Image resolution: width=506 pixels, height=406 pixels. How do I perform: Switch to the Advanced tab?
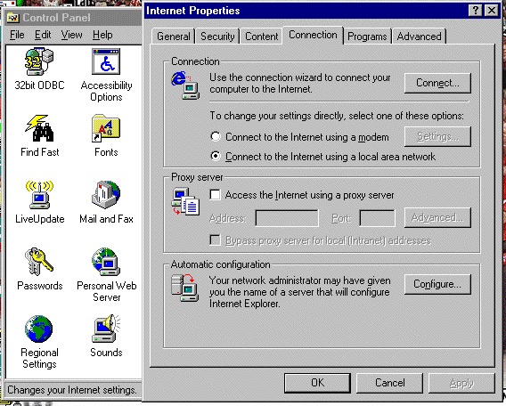pos(419,37)
